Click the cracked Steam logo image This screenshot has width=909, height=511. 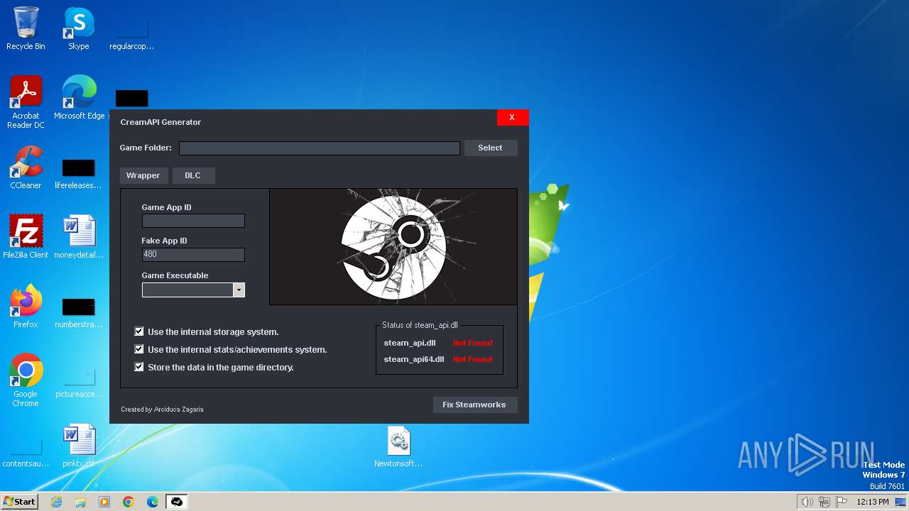tap(393, 246)
